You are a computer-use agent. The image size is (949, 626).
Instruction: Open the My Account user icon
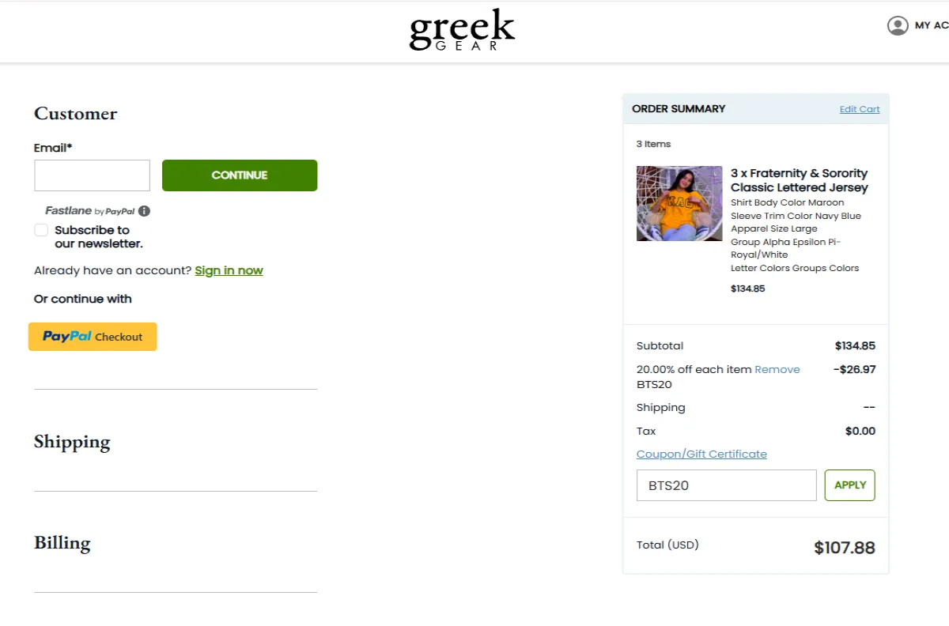(898, 26)
